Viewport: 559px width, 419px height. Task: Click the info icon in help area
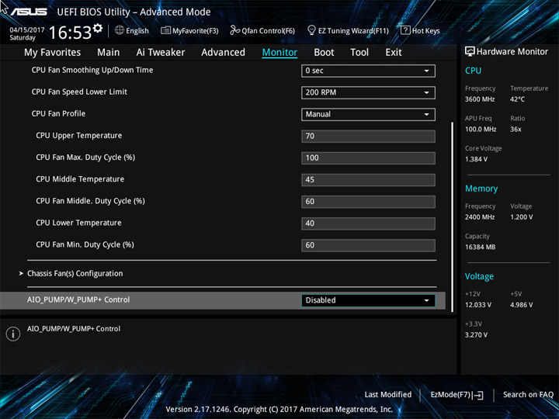pyautogui.click(x=13, y=334)
